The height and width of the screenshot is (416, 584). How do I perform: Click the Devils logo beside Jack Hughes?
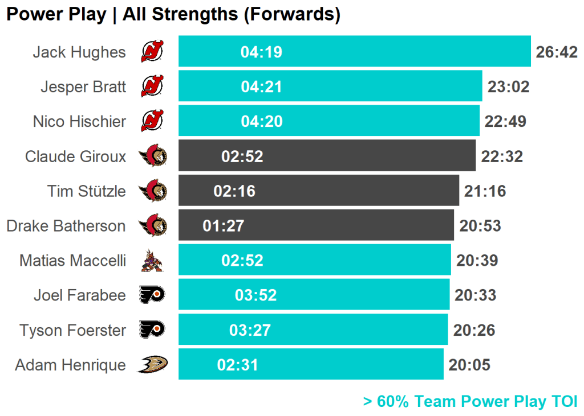tap(152, 52)
